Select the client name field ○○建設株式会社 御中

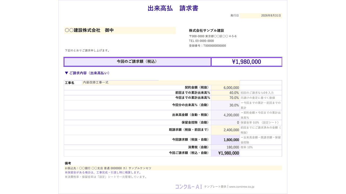coord(120,30)
